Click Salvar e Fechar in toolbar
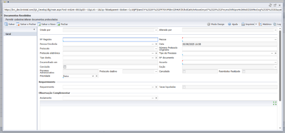Screen dimensions: 285x133 (26, 24)
